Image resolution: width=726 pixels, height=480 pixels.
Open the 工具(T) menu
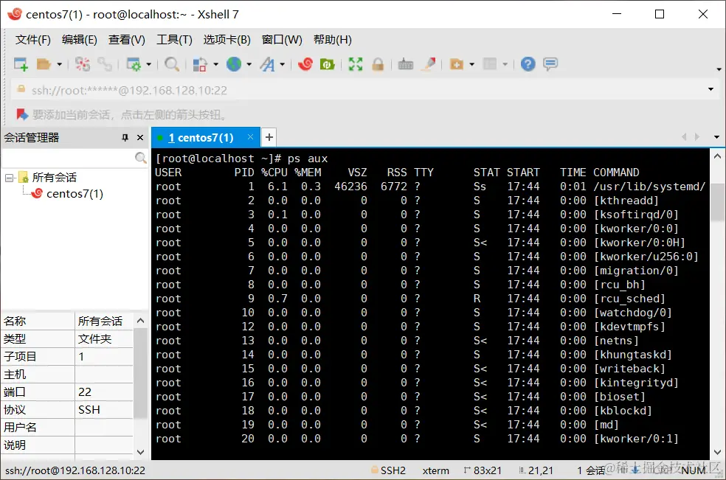click(x=174, y=40)
